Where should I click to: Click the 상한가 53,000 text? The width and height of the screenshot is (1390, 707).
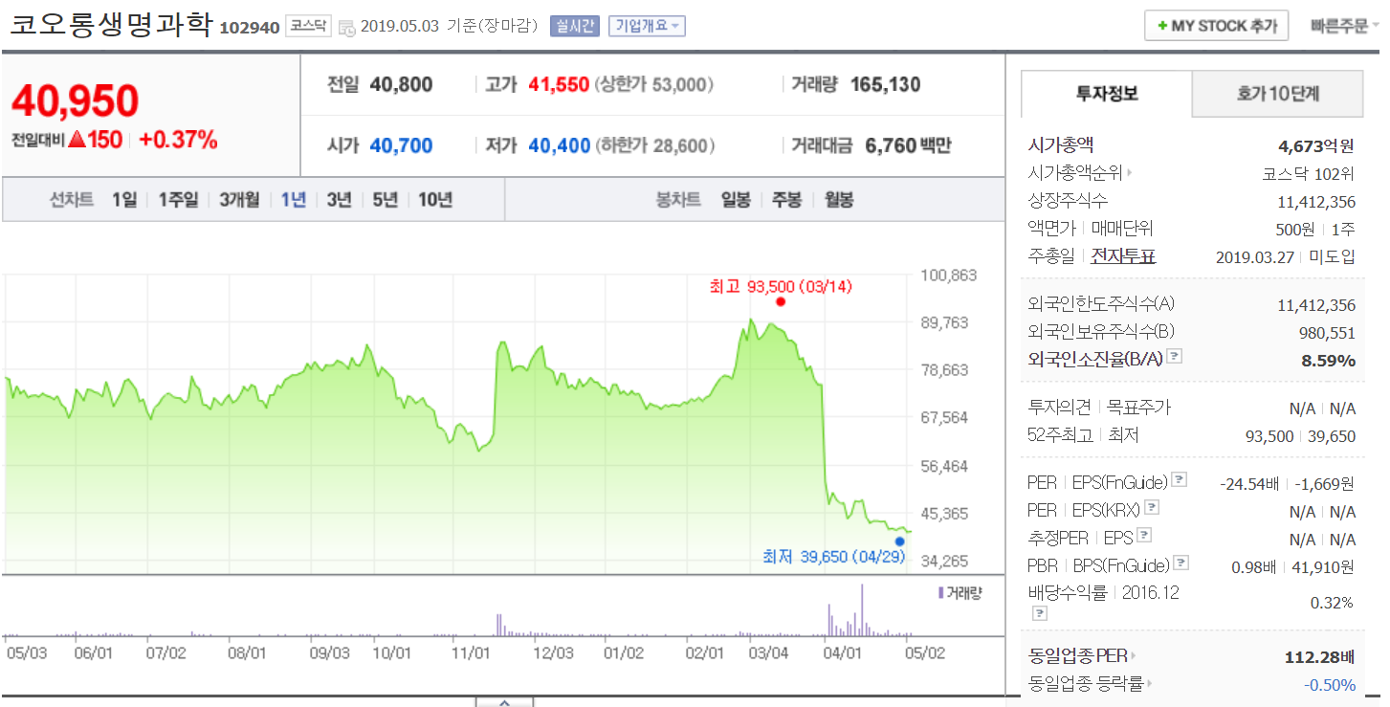tap(654, 84)
